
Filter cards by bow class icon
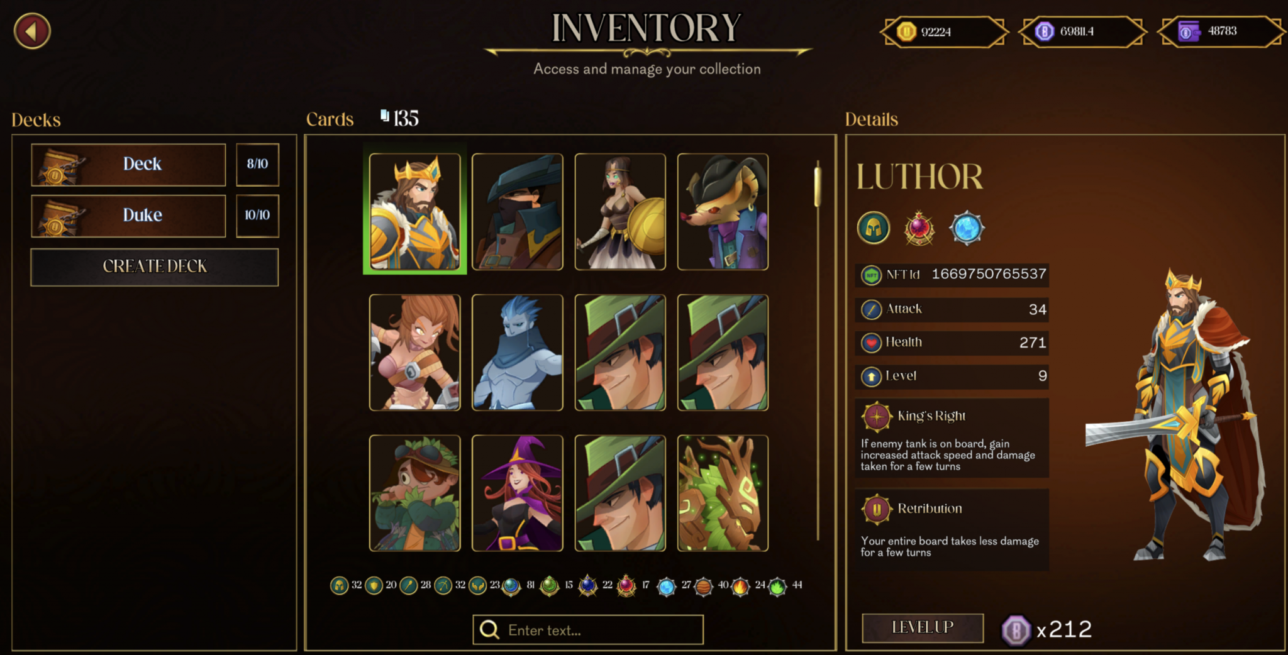point(443,586)
